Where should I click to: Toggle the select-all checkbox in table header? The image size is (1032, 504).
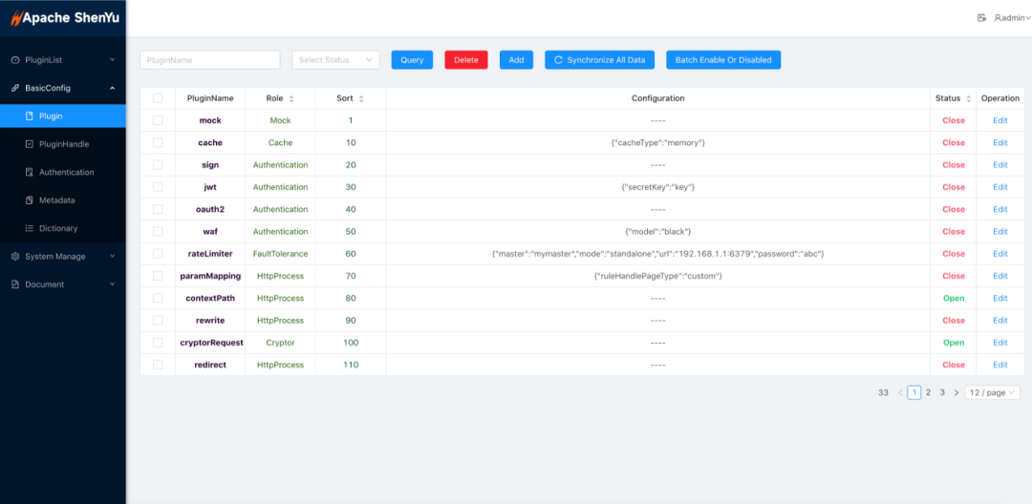[x=158, y=98]
